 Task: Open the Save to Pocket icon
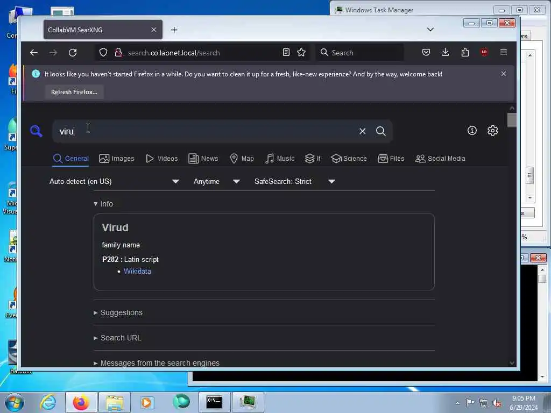click(x=426, y=52)
